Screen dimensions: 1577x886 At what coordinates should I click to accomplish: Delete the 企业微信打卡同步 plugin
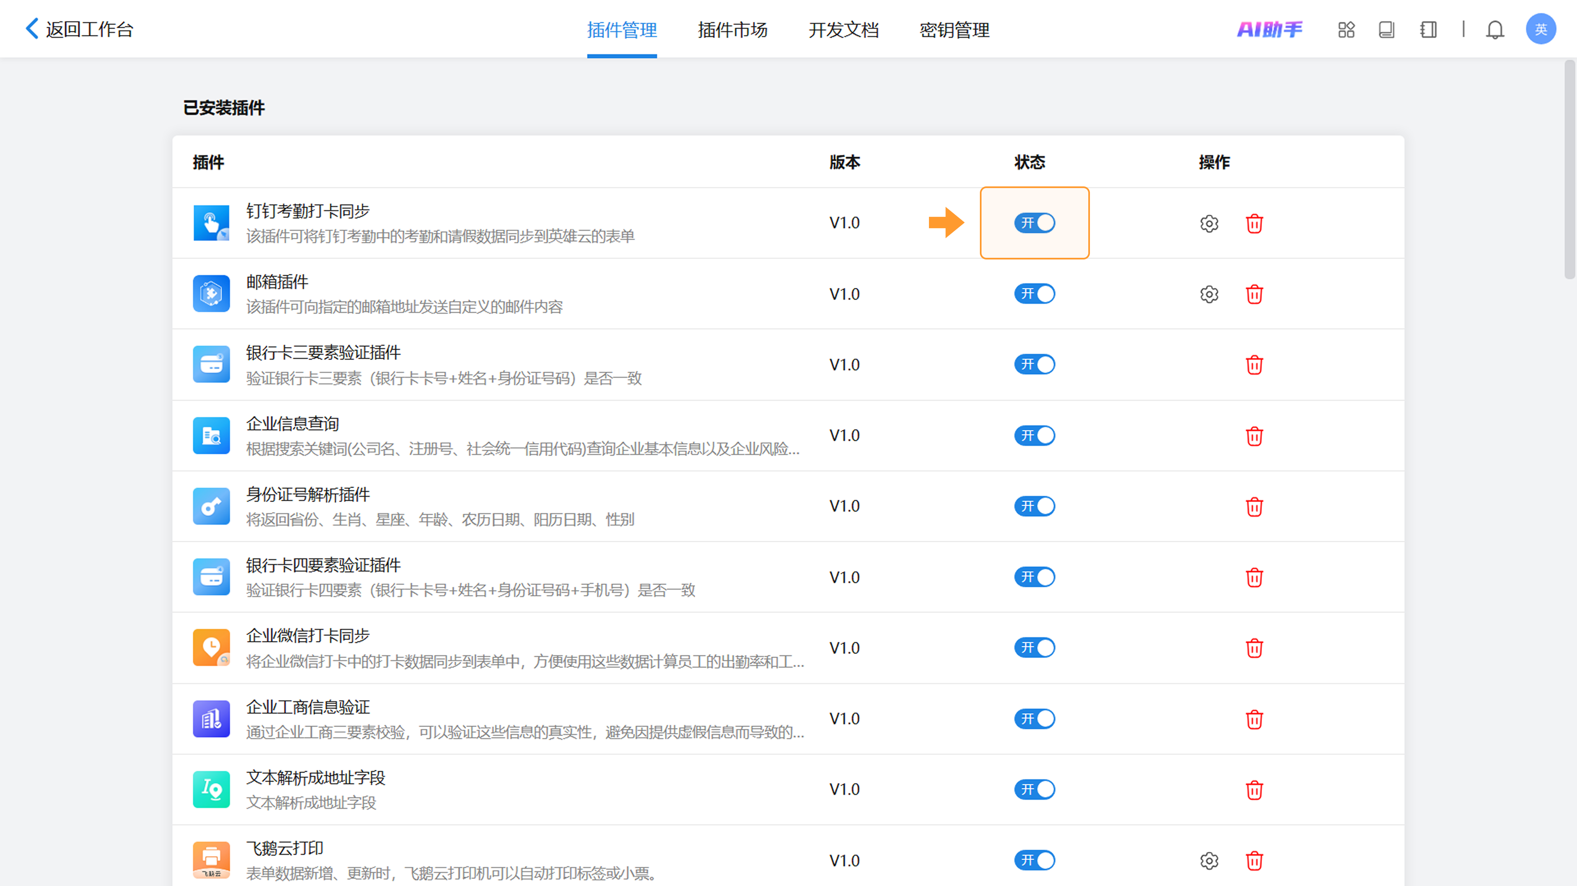1254,648
